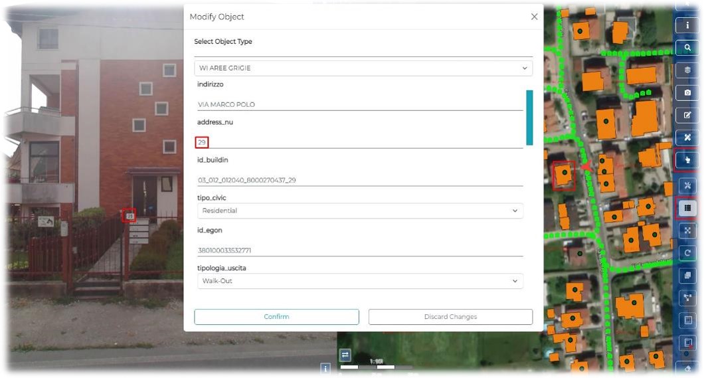This screenshot has width=704, height=378.
Task: Open the layers stack tool
Action: 687,70
